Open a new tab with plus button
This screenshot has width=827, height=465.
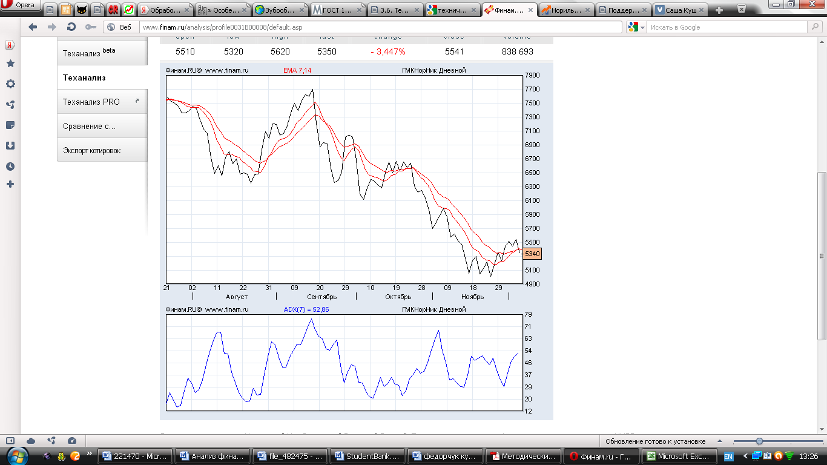point(719,10)
